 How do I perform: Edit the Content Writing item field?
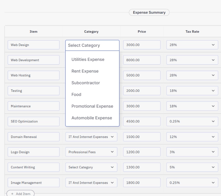pos(33,167)
